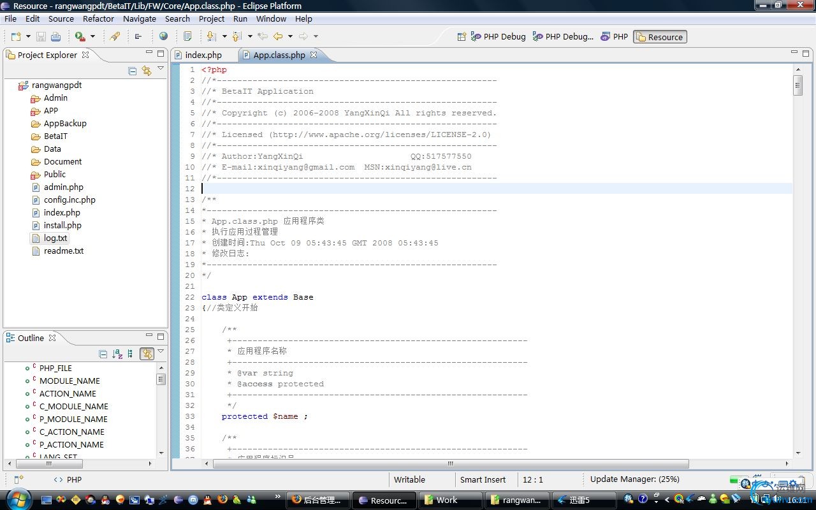The image size is (816, 510).
Task: Select the BetaIT folder in explorer
Action: [x=55, y=136]
